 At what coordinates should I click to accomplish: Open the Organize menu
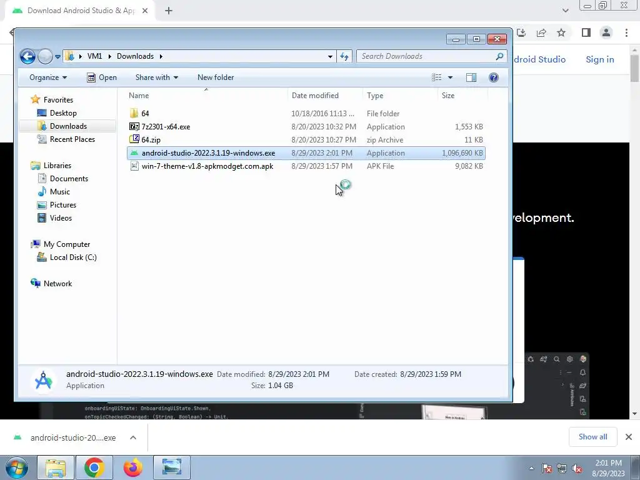pyautogui.click(x=48, y=77)
